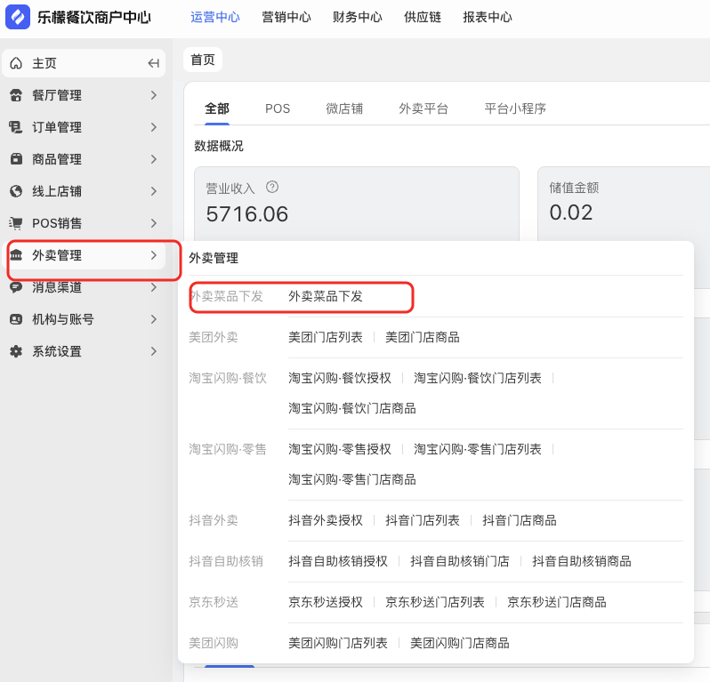Image resolution: width=710 pixels, height=682 pixels.
Task: Click the 订单管理 order icon
Action: (x=16, y=127)
